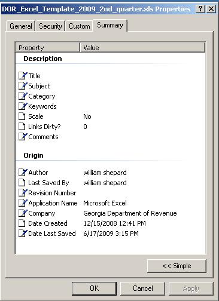Select the Comments property label
The width and height of the screenshot is (219, 301).
point(43,137)
